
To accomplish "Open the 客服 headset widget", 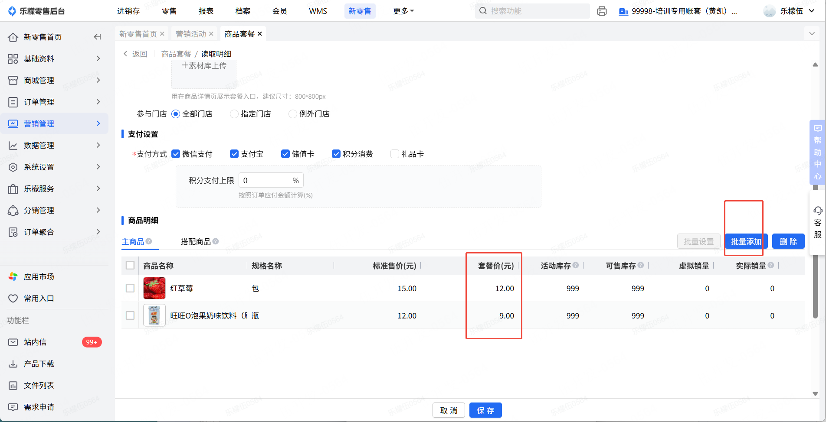I will [x=817, y=223].
